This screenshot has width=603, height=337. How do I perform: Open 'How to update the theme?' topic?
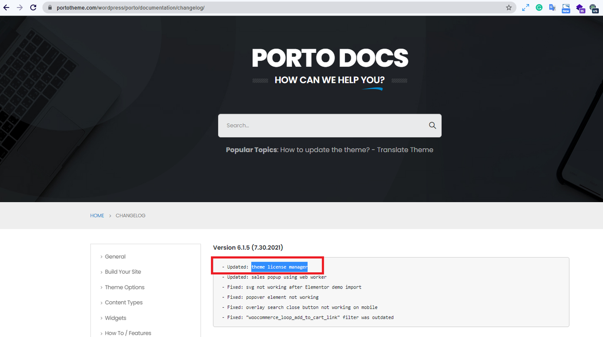pyautogui.click(x=325, y=150)
